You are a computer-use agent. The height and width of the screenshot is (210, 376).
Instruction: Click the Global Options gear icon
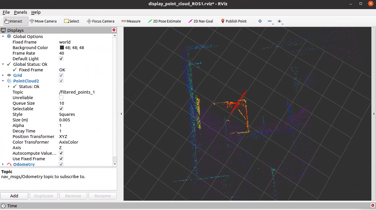coord(9,36)
